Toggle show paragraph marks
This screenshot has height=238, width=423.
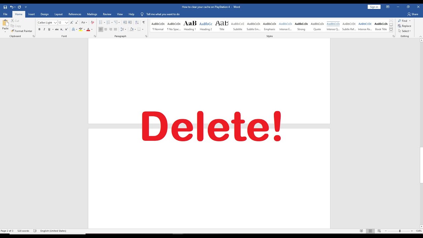(143, 22)
